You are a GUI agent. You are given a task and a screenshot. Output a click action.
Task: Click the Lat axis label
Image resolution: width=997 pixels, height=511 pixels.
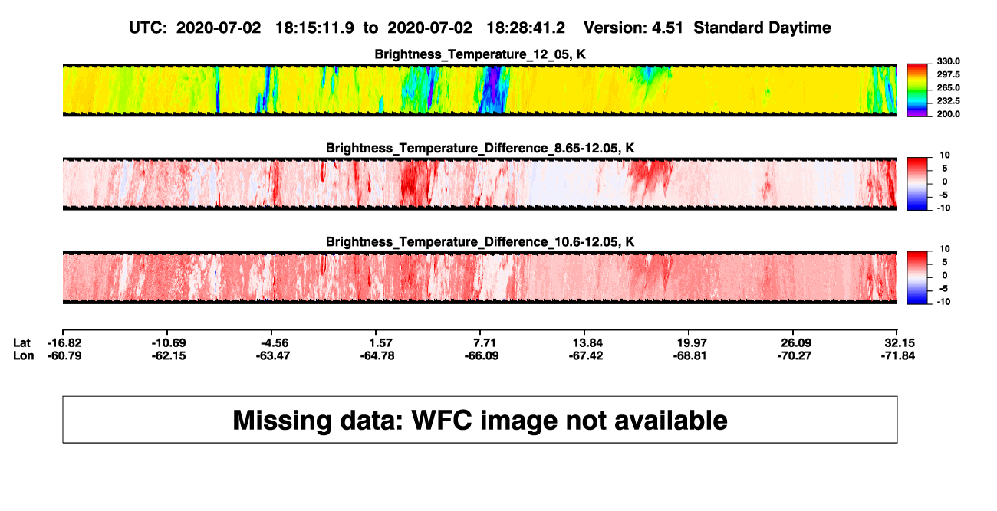click(x=22, y=342)
